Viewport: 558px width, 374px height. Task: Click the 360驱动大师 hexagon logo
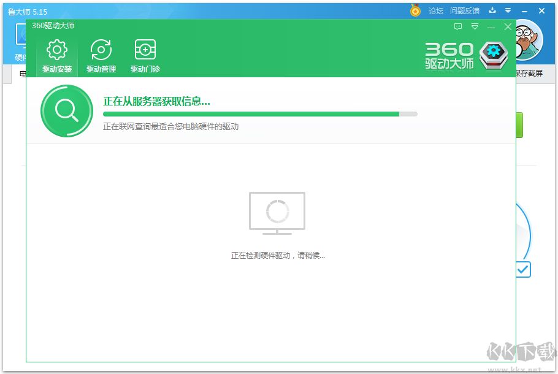coord(494,54)
